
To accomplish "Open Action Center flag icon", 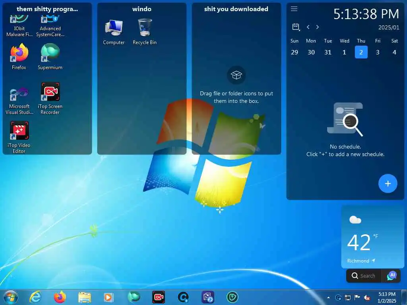I will point(357,297).
